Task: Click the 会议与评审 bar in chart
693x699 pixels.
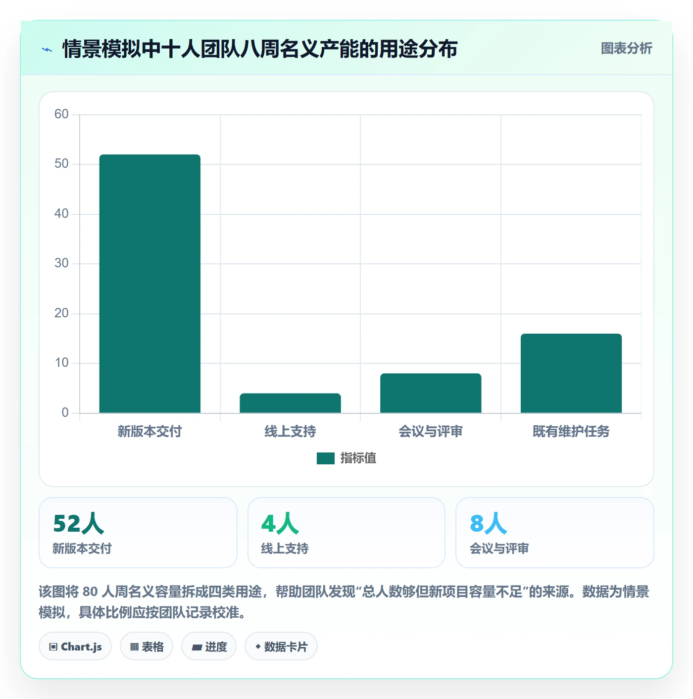Action: (431, 393)
